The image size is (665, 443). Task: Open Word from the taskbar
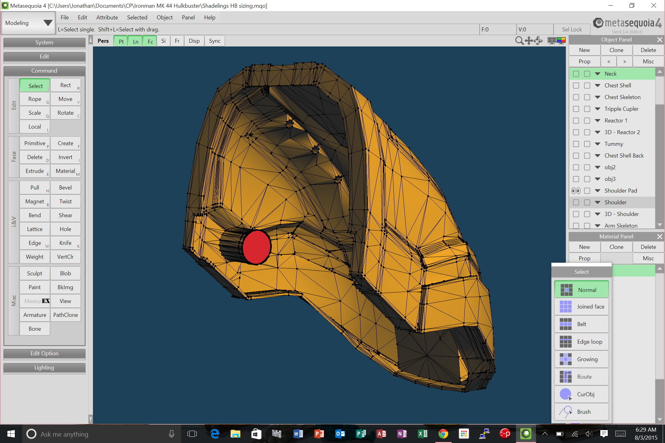click(x=298, y=434)
